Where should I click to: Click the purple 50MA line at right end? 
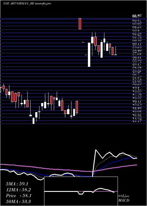pos(136,165)
